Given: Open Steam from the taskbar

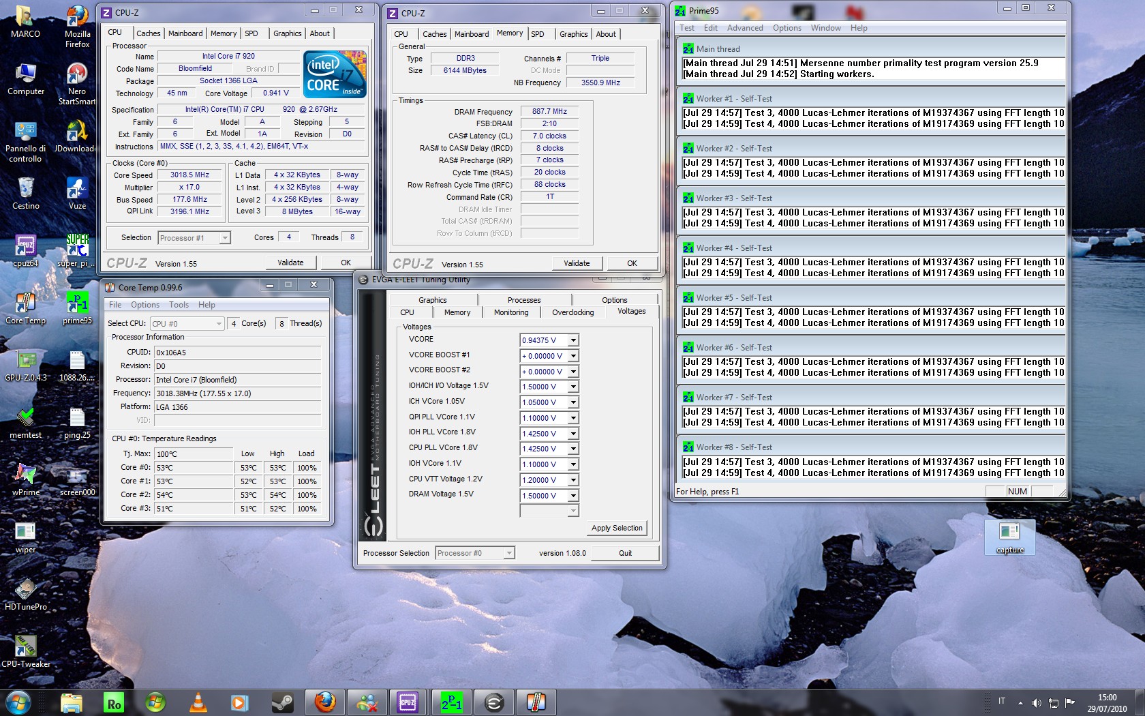Looking at the screenshot, I should point(282,702).
